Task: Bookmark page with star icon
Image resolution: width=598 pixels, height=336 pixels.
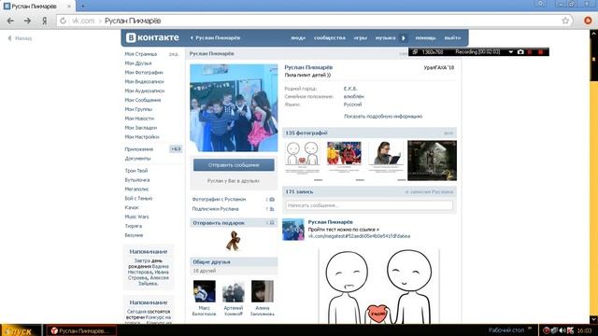Action: coord(565,21)
